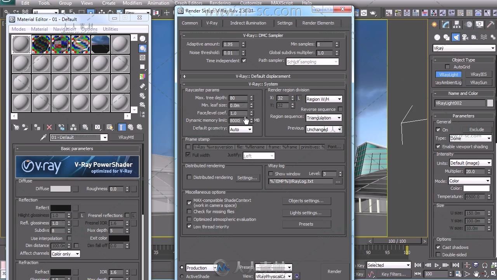
Task: Enable the Reverse sequence checkbox
Action: coord(340,109)
